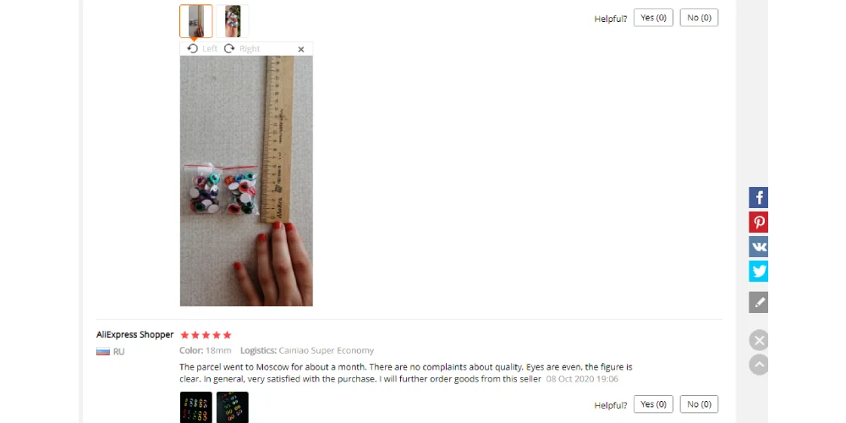Viewport: 846px width, 423px height.
Task: Vote Yes (0) on Moscow parcel review
Action: click(653, 404)
